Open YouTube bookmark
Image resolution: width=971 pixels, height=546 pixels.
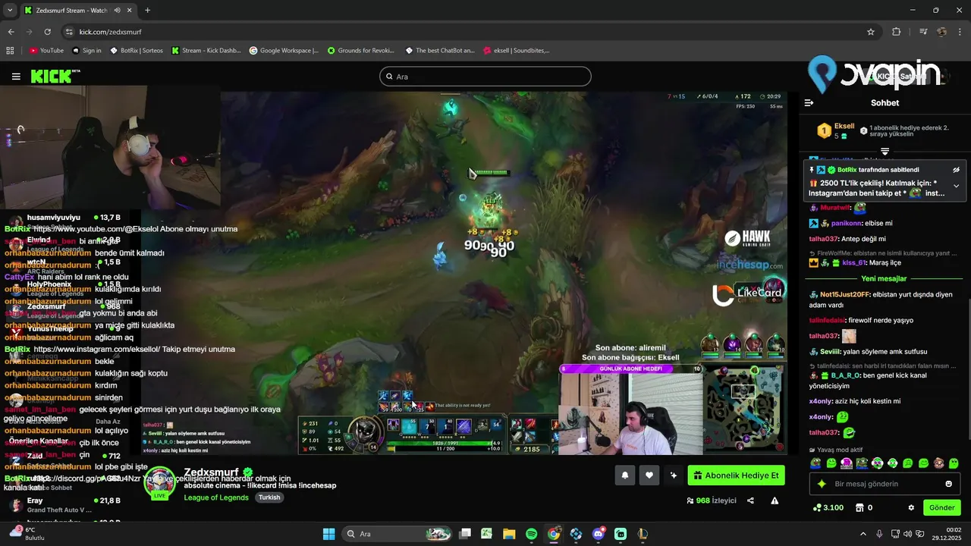(46, 51)
